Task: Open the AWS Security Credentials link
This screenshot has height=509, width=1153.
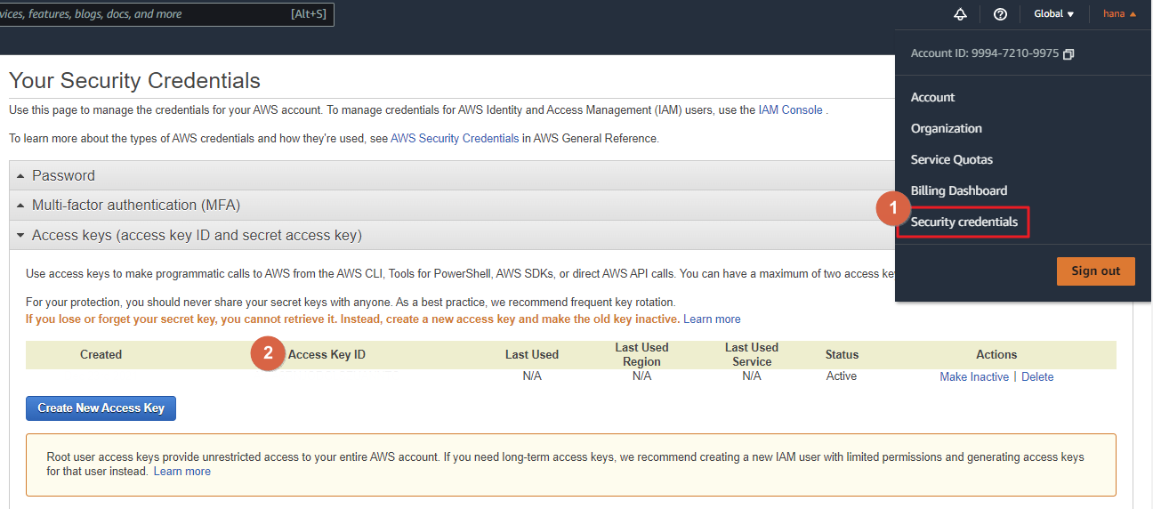Action: pyautogui.click(x=455, y=138)
